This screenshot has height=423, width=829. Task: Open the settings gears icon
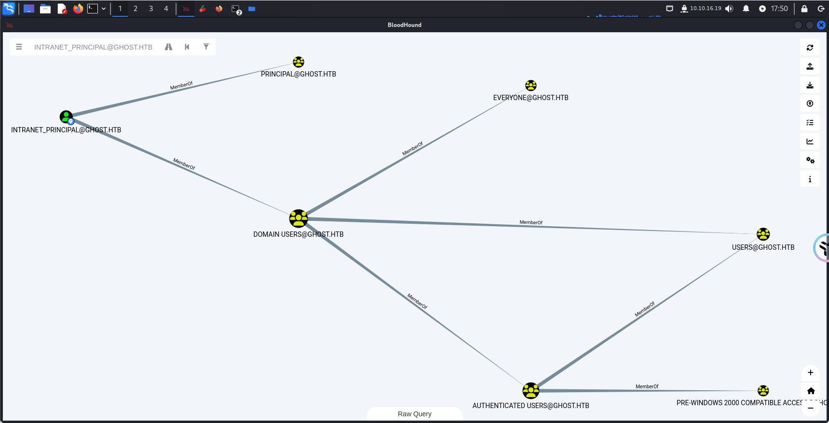pyautogui.click(x=810, y=160)
